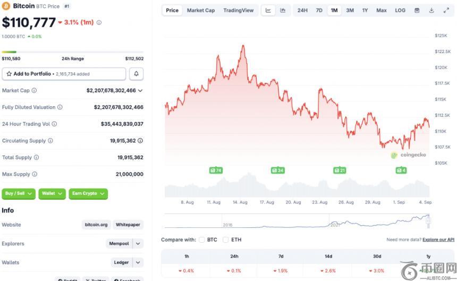Select the TradingView chart tab
The height and width of the screenshot is (281, 457).
coord(239,10)
